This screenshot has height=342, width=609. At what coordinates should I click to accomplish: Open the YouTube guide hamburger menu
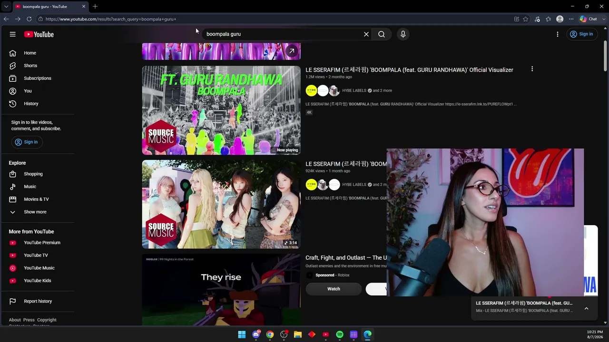click(13, 34)
